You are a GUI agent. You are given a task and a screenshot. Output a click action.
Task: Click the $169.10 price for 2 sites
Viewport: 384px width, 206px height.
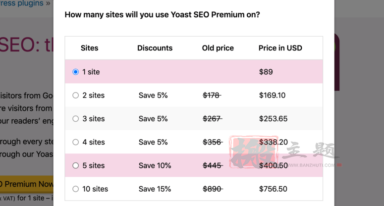coord(272,95)
